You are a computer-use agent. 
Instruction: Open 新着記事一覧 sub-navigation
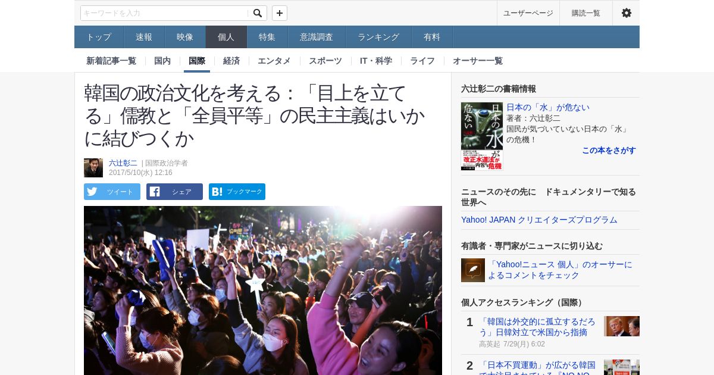click(x=111, y=61)
